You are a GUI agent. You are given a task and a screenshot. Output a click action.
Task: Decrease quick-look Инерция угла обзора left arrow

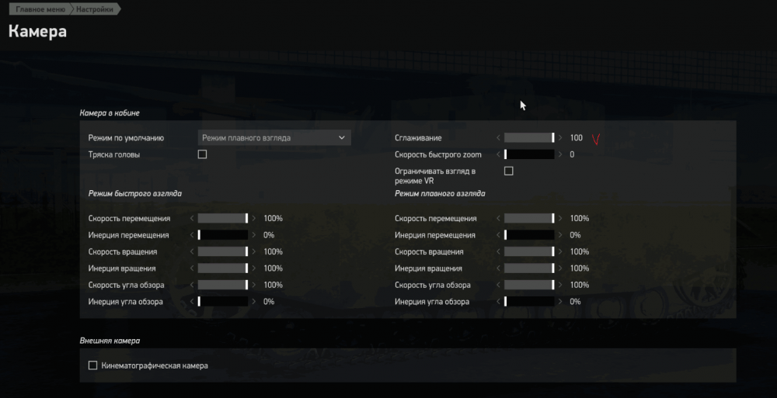coord(192,302)
